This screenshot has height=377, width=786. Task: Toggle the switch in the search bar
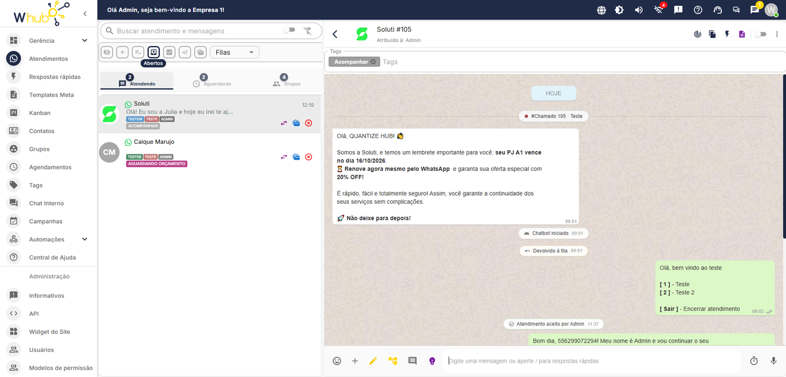(289, 30)
